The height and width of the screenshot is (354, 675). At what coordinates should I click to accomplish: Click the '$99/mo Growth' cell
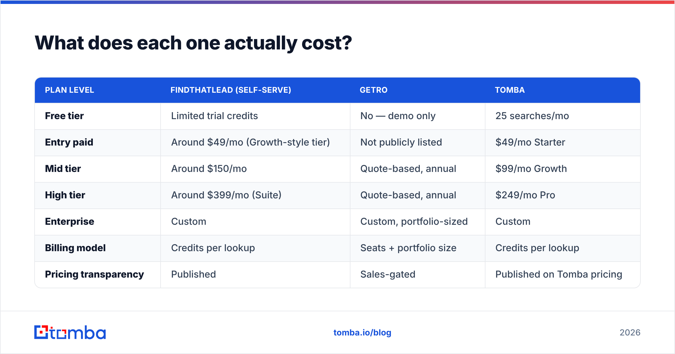point(531,169)
